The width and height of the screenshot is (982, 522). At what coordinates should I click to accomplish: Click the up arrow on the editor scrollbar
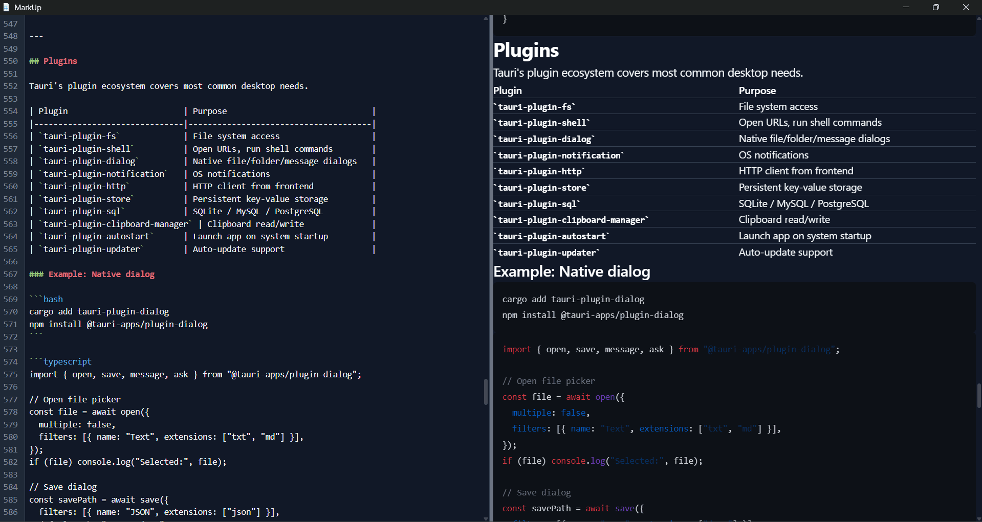pos(485,18)
